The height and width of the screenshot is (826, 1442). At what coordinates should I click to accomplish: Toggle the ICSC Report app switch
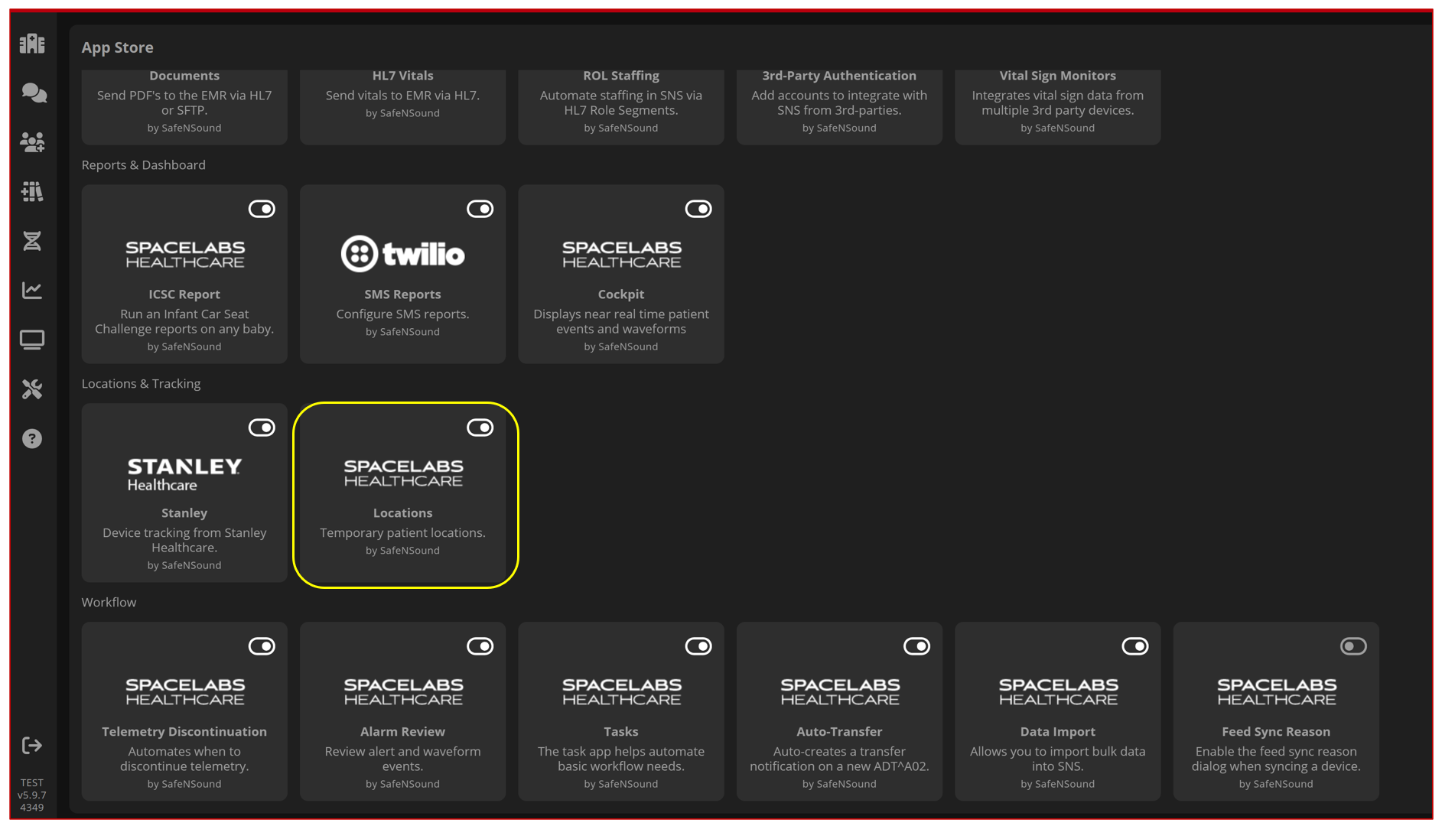tap(262, 209)
